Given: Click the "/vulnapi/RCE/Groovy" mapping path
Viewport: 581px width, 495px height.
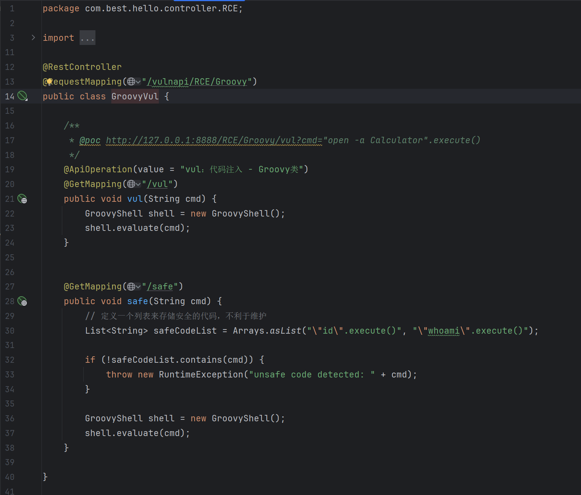Looking at the screenshot, I should (x=197, y=82).
